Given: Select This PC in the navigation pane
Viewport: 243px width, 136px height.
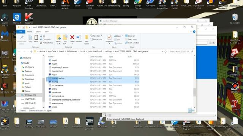Looking at the screenshot, I should (x=25, y=63).
